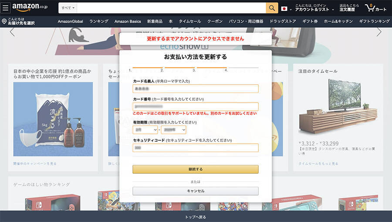This screenshot has width=392, height=222.
Task: Click the carousel right arrow
Action: (x=379, y=32)
